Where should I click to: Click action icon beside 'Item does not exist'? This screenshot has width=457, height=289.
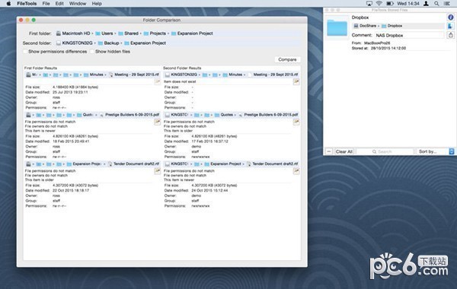click(x=296, y=82)
